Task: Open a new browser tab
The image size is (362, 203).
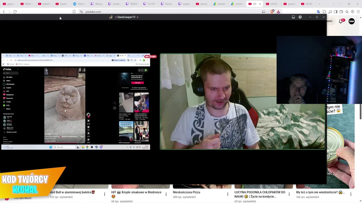Action: point(320,4)
